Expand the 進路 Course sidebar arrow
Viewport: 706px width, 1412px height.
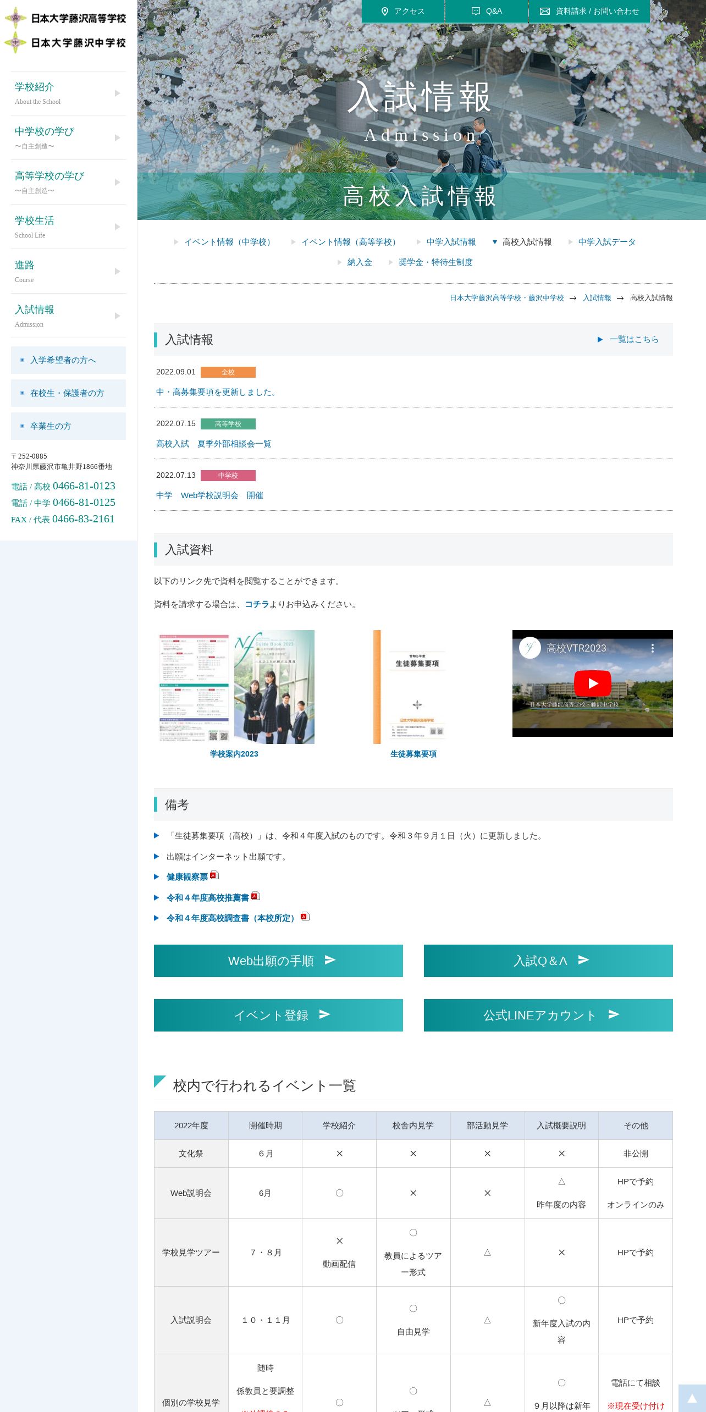point(117,271)
